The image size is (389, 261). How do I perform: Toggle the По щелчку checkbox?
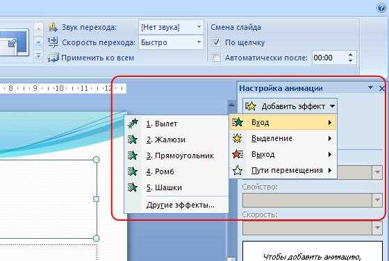coord(216,42)
